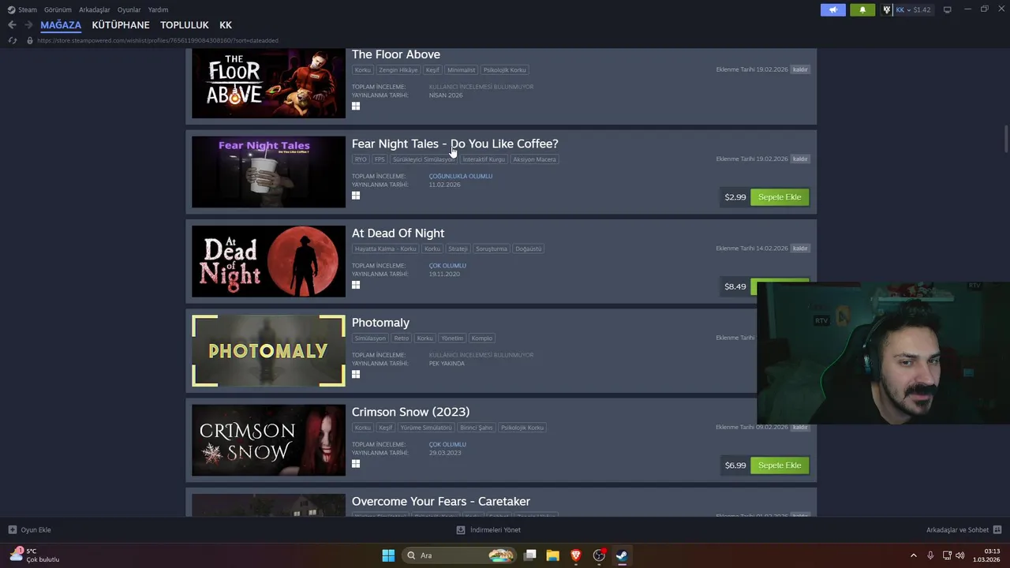Open the Photomaly thumbnail
Viewport: 1010px width, 568px height.
(268, 351)
